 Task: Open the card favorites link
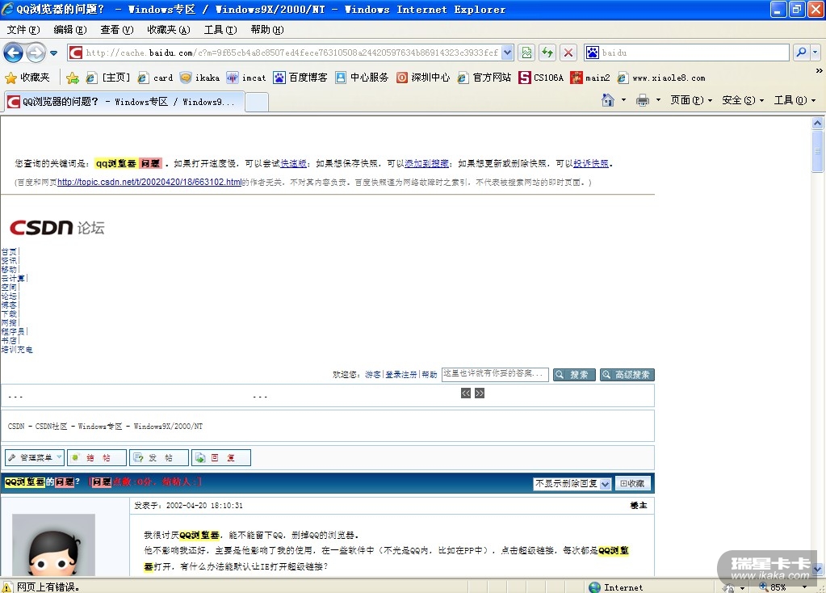[x=155, y=78]
